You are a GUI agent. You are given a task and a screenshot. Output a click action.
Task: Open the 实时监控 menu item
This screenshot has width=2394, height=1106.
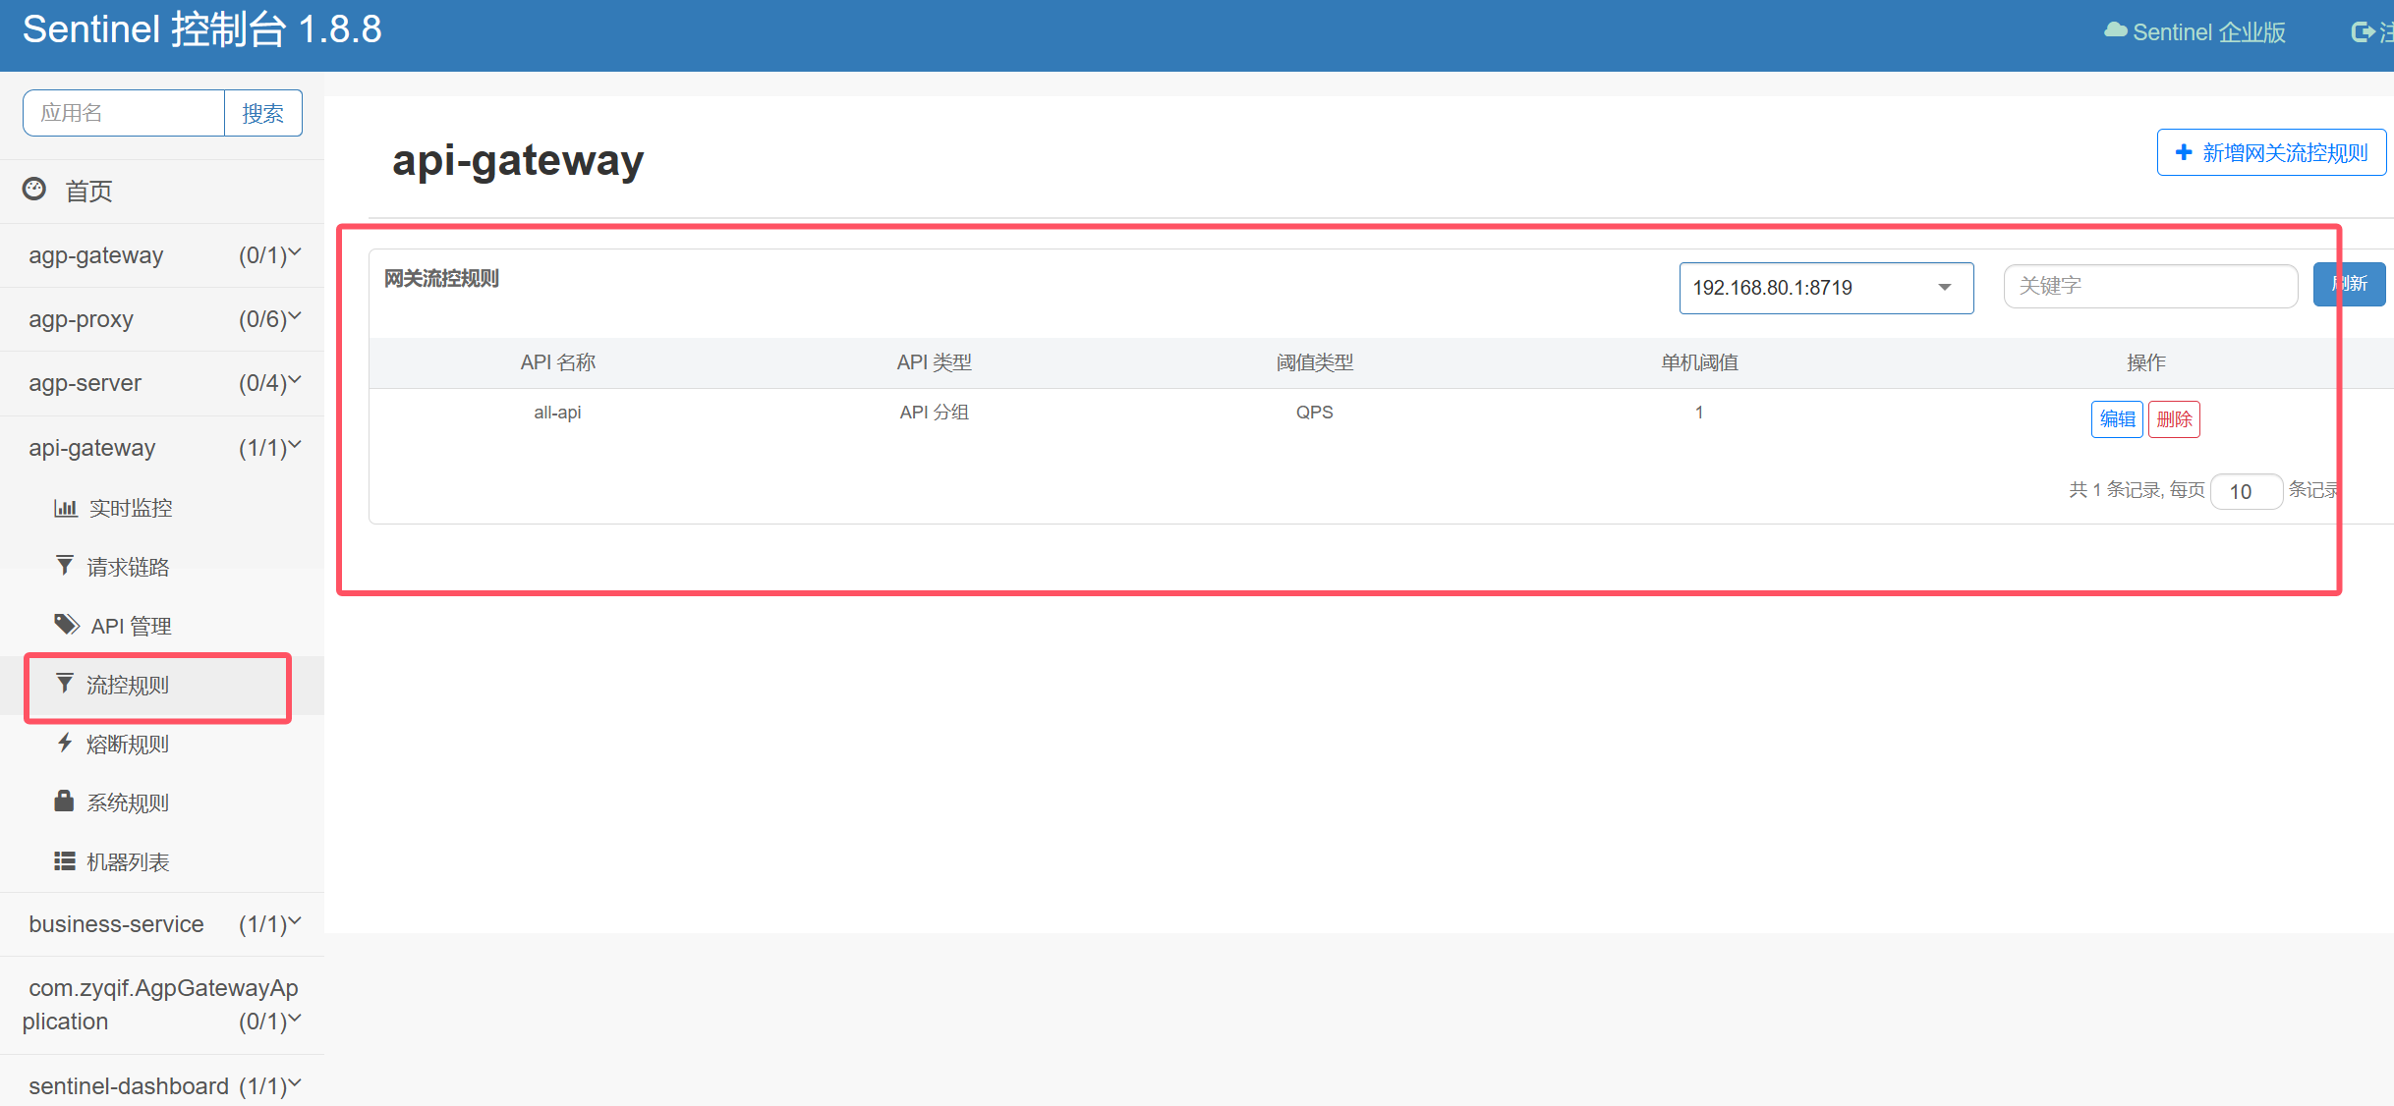tap(131, 508)
